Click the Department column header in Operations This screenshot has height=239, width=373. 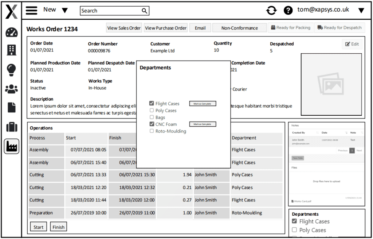point(256,138)
